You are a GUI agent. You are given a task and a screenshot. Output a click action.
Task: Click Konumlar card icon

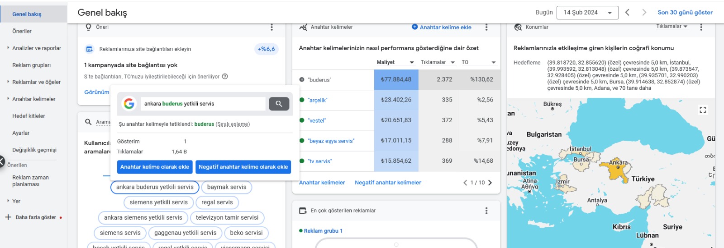click(518, 28)
